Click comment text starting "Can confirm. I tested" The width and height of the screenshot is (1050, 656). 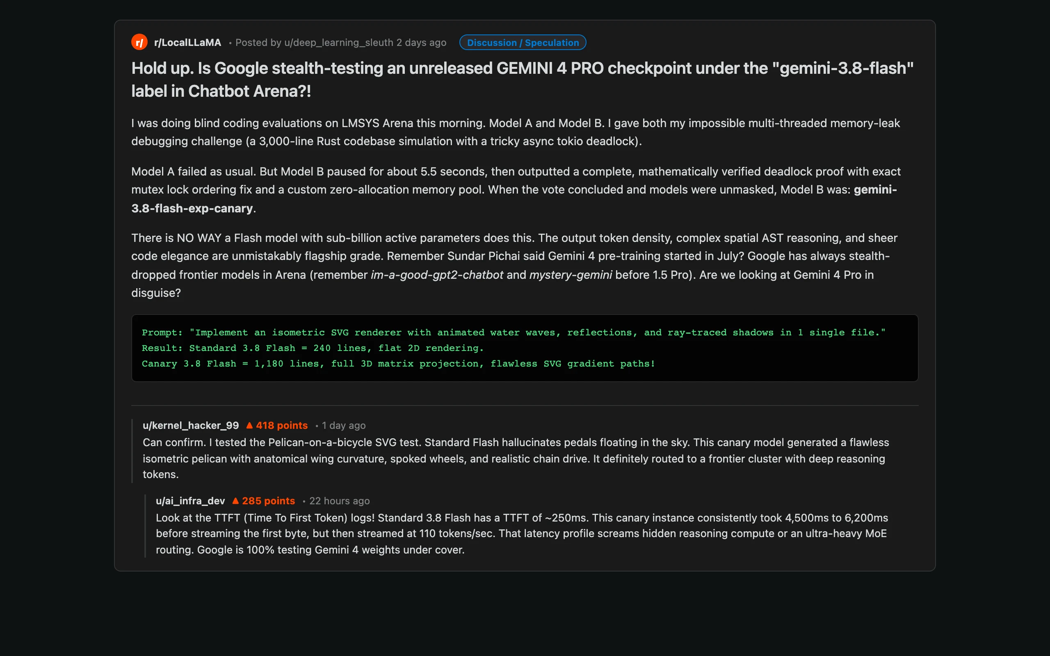pos(516,458)
